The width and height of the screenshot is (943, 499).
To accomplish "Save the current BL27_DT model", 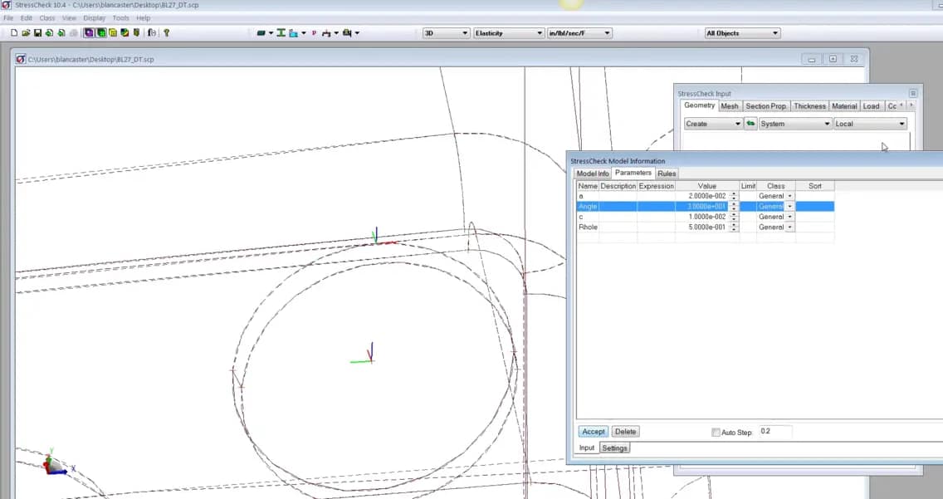I will tap(37, 32).
